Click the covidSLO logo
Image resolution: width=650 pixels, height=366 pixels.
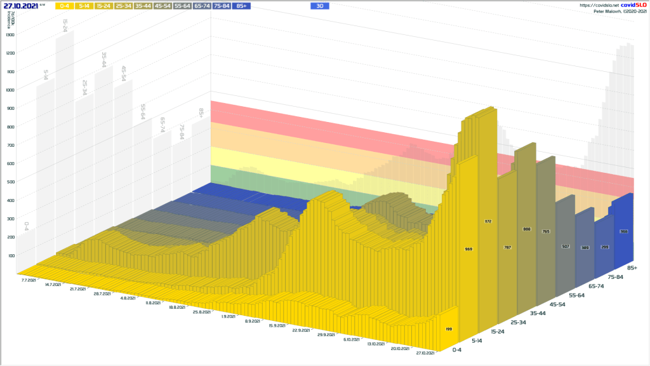pyautogui.click(x=633, y=5)
